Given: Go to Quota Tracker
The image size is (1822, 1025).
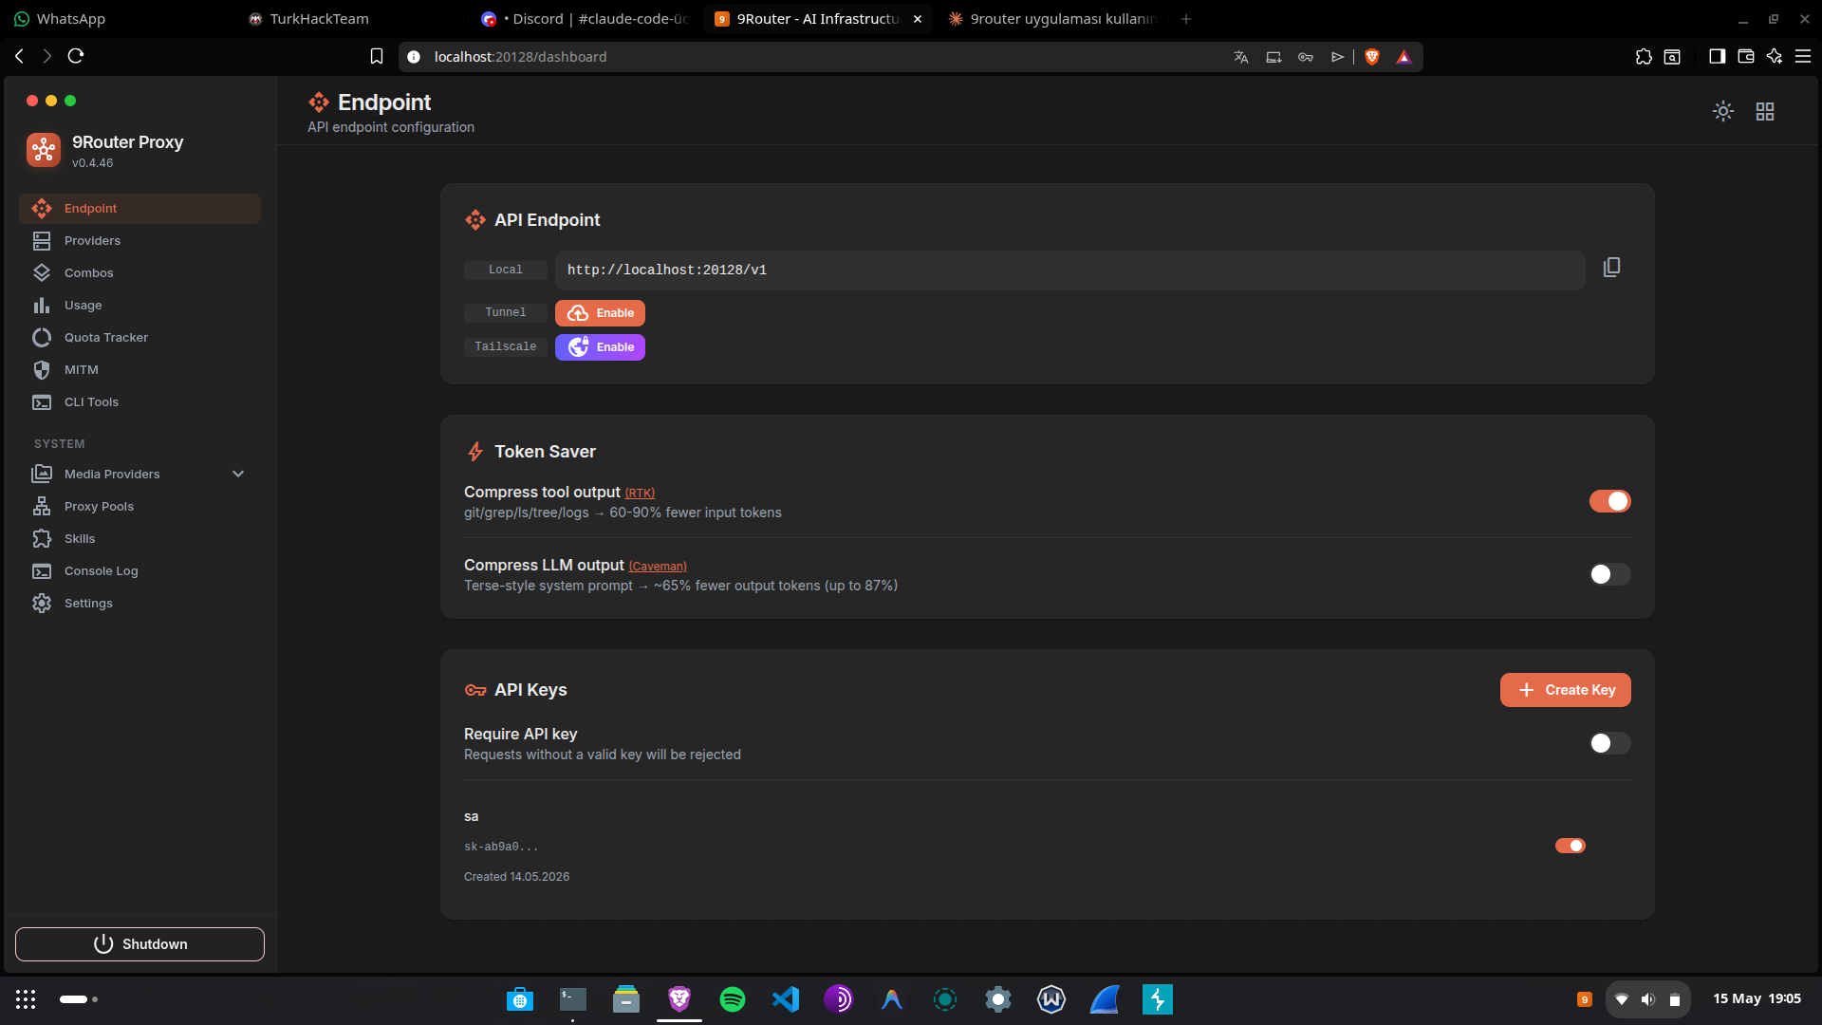Looking at the screenshot, I should (x=139, y=338).
